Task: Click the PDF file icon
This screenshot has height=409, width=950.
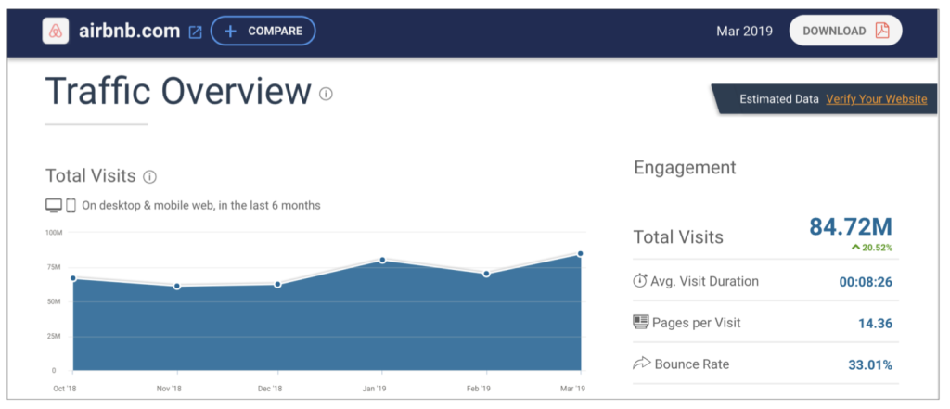Action: [x=882, y=31]
